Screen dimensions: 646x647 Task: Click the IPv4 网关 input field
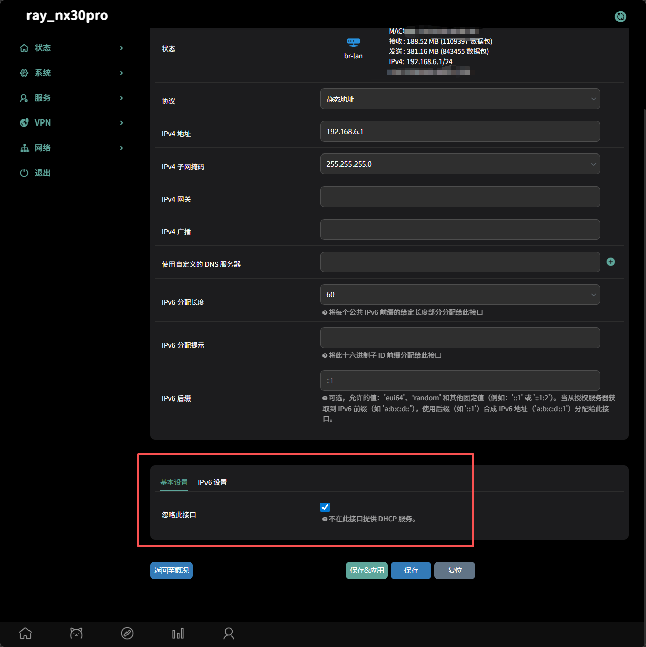coord(460,197)
